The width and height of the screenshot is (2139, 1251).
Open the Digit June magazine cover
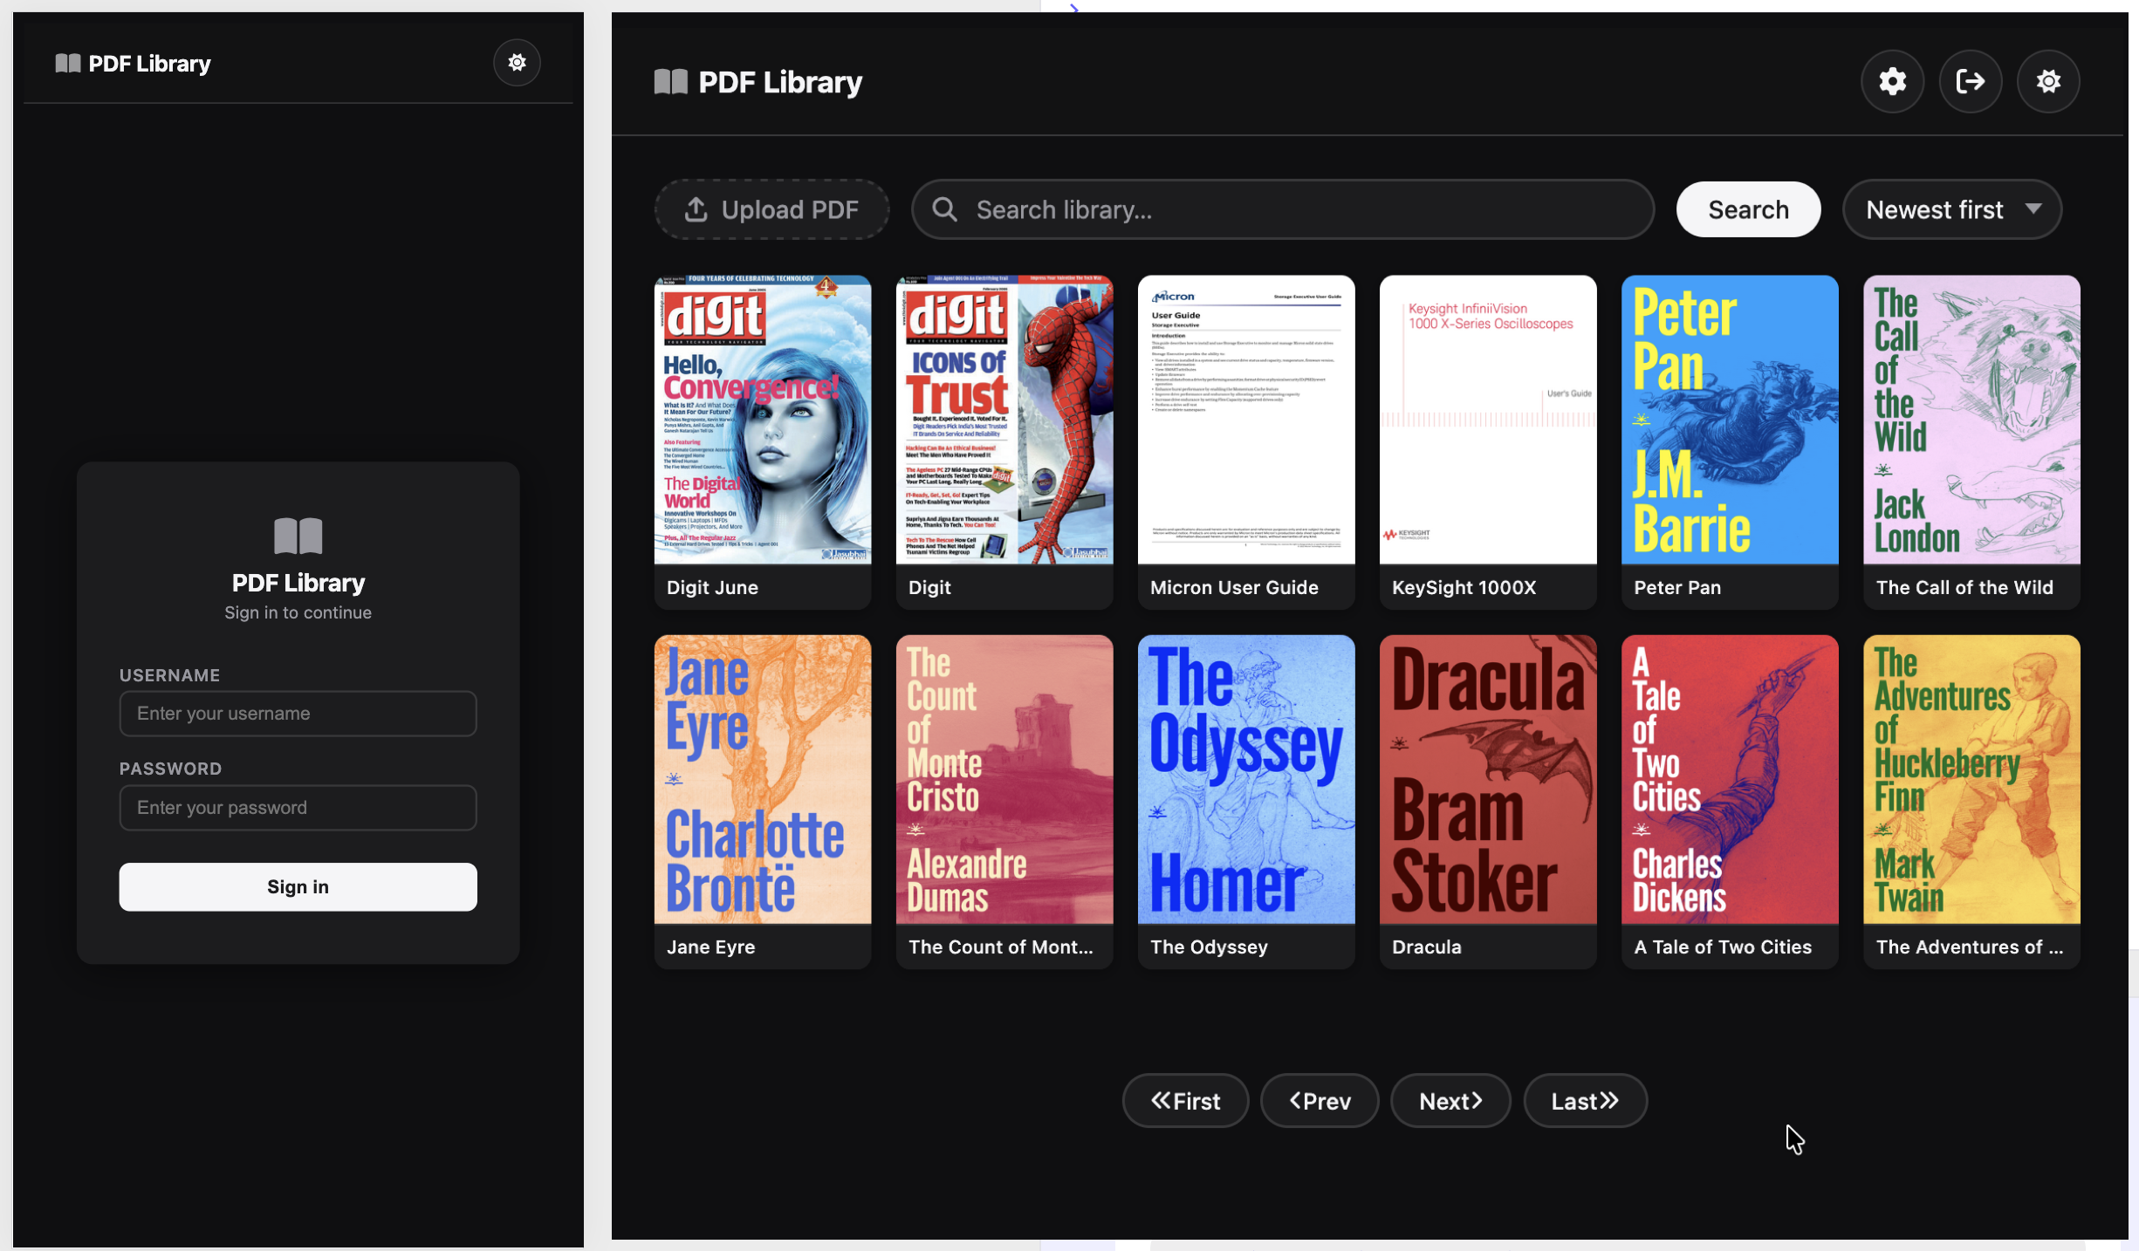coord(763,420)
